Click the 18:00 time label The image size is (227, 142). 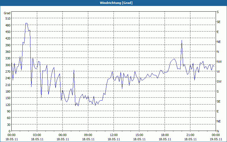(x=165, y=135)
